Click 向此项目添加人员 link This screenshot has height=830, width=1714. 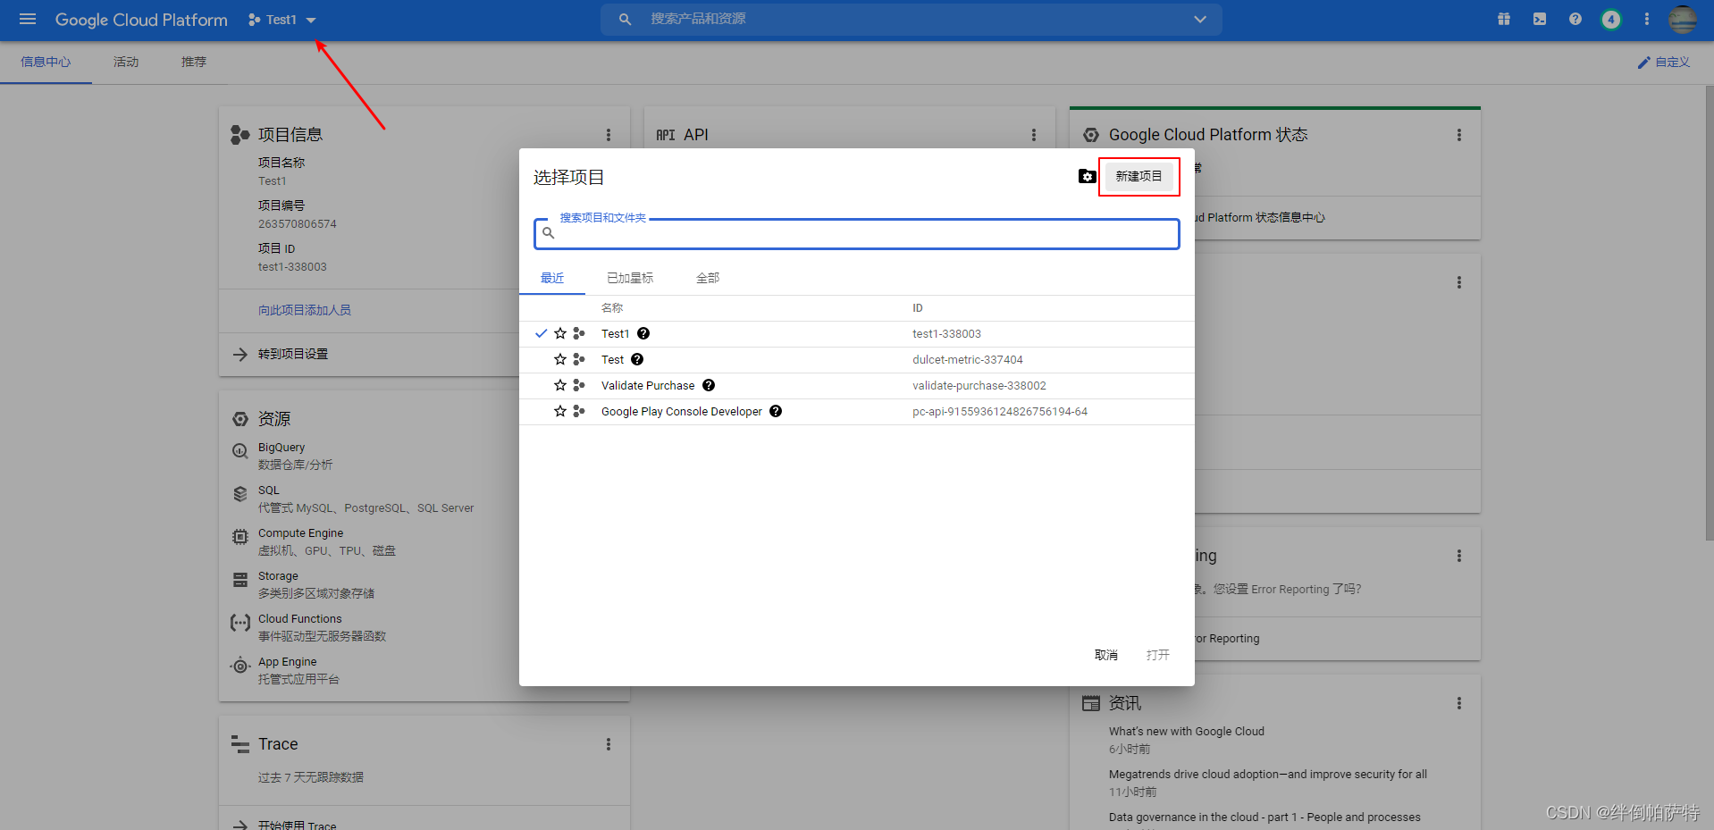[305, 310]
